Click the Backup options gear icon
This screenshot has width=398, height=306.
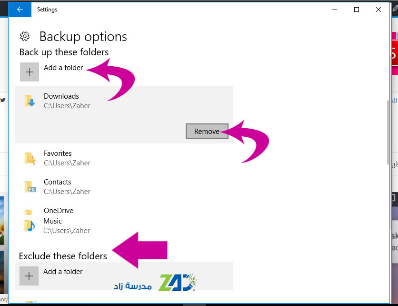(25, 36)
